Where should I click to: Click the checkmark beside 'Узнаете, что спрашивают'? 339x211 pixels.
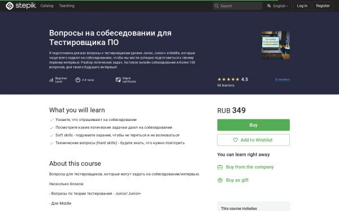coord(51,120)
